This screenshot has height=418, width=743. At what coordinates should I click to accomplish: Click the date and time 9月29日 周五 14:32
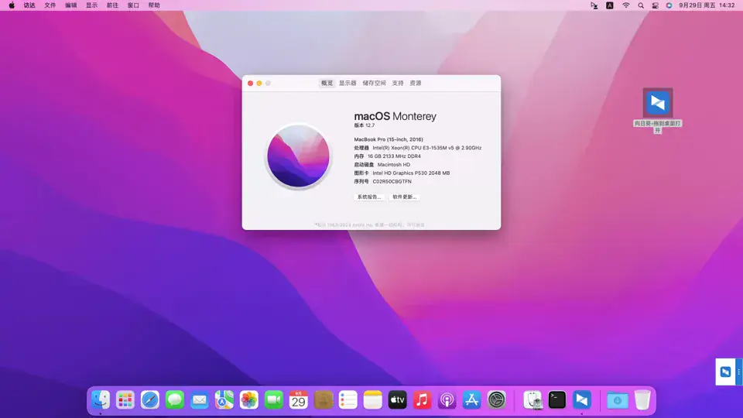pos(707,5)
